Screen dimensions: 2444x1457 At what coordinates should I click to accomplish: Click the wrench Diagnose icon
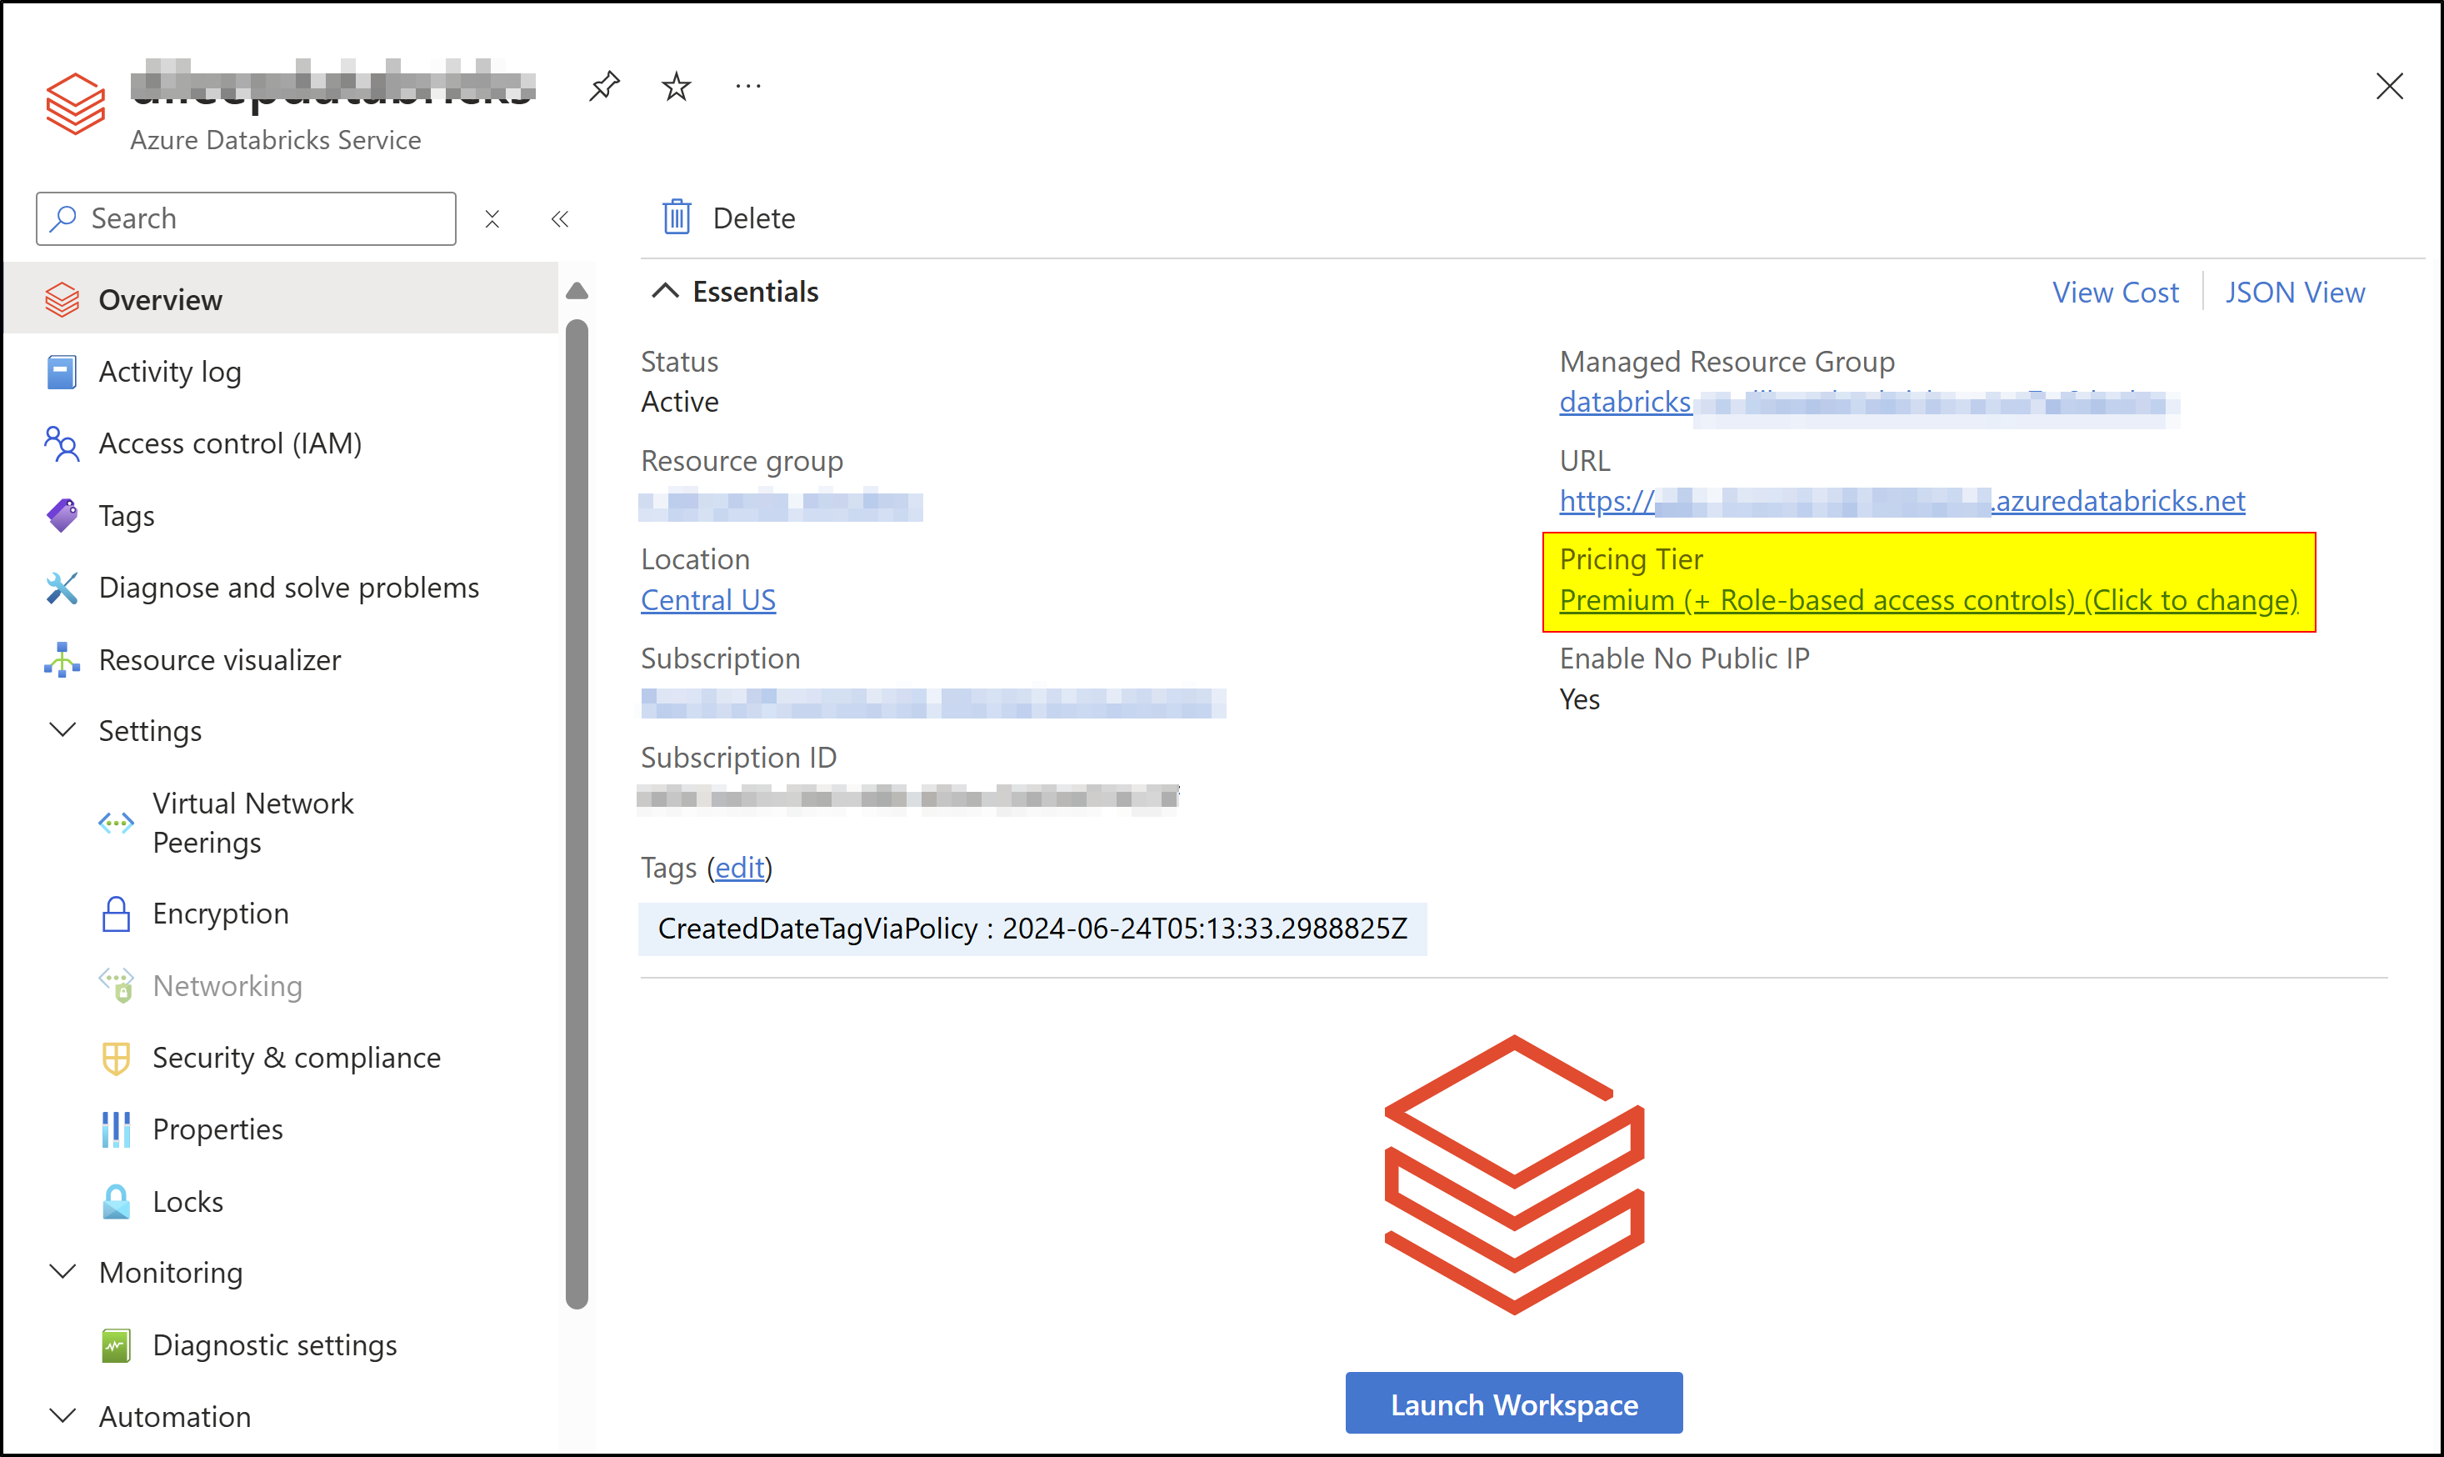point(62,587)
